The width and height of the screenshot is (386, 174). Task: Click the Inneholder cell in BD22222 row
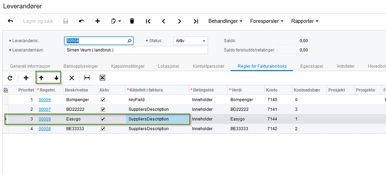coord(209,109)
